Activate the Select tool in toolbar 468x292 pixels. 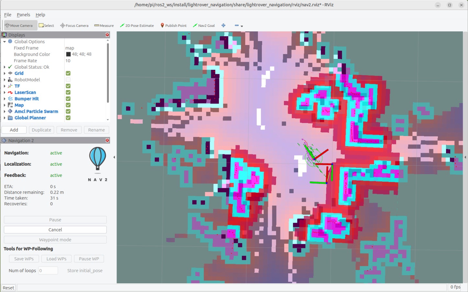pyautogui.click(x=46, y=26)
